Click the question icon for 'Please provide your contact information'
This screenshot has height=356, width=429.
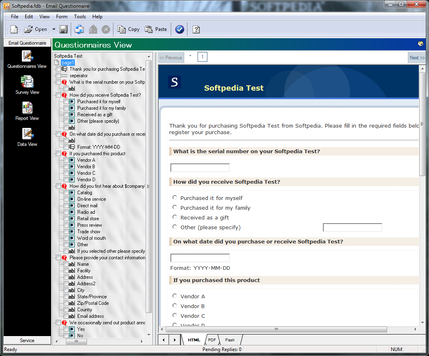[x=64, y=258]
